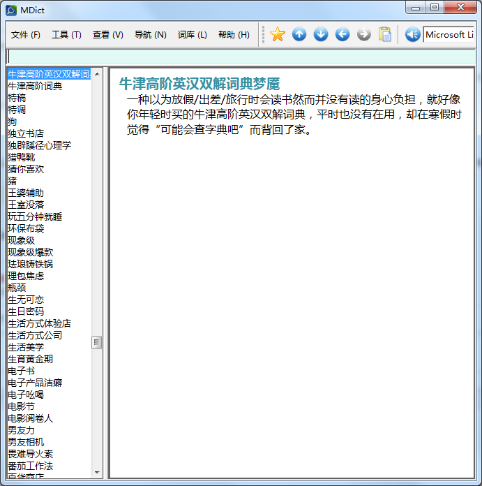The image size is (482, 486).
Task: Select entry 玩五分钟就睡
Action: pos(35,216)
